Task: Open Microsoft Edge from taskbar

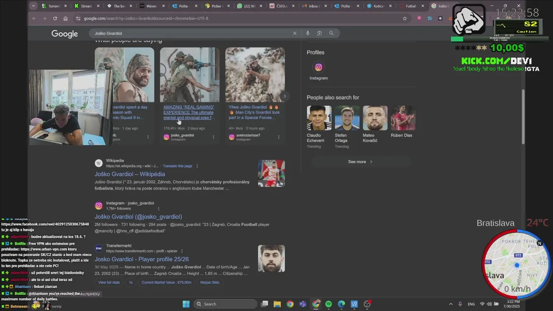Action: click(x=341, y=304)
